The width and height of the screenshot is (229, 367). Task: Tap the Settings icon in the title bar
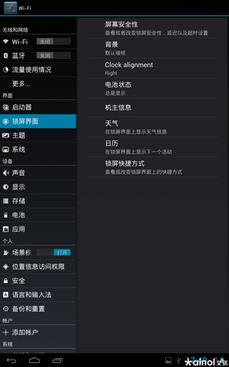click(10, 8)
